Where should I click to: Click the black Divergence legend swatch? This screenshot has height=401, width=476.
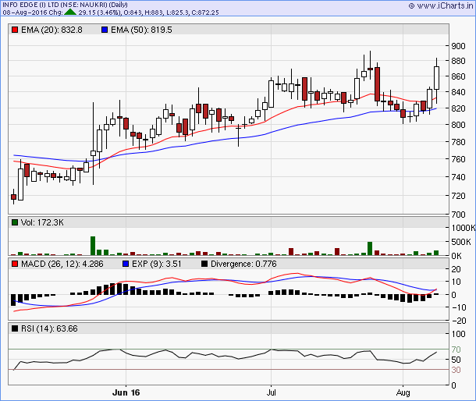click(204, 264)
